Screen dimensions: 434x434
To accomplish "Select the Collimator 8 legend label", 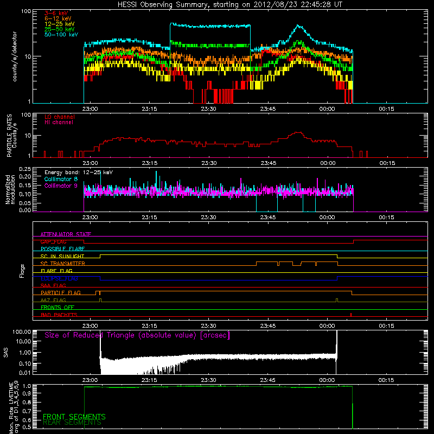I will (61, 179).
